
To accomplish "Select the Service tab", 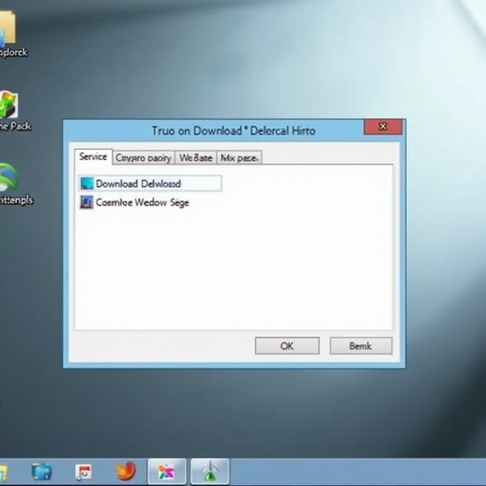I will pyautogui.click(x=93, y=157).
